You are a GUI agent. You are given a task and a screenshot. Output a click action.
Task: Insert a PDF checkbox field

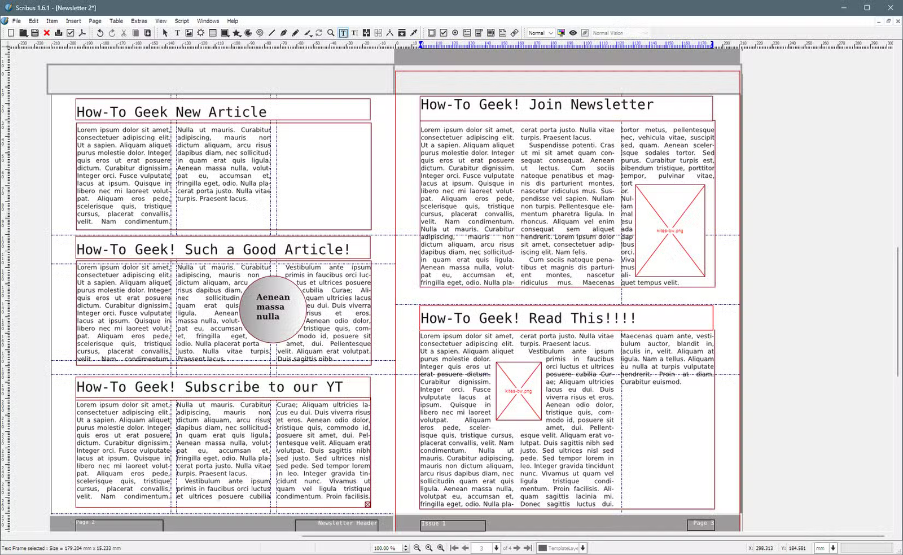click(444, 32)
